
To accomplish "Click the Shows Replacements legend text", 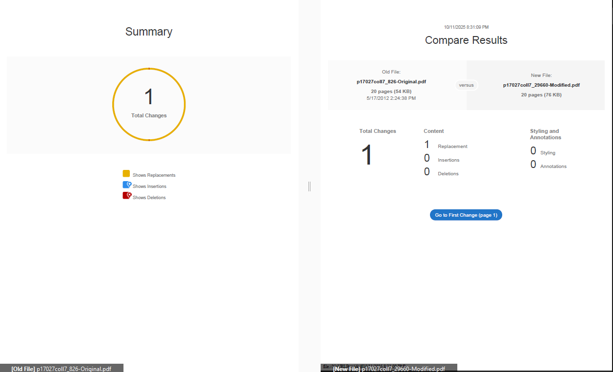I will (x=154, y=175).
